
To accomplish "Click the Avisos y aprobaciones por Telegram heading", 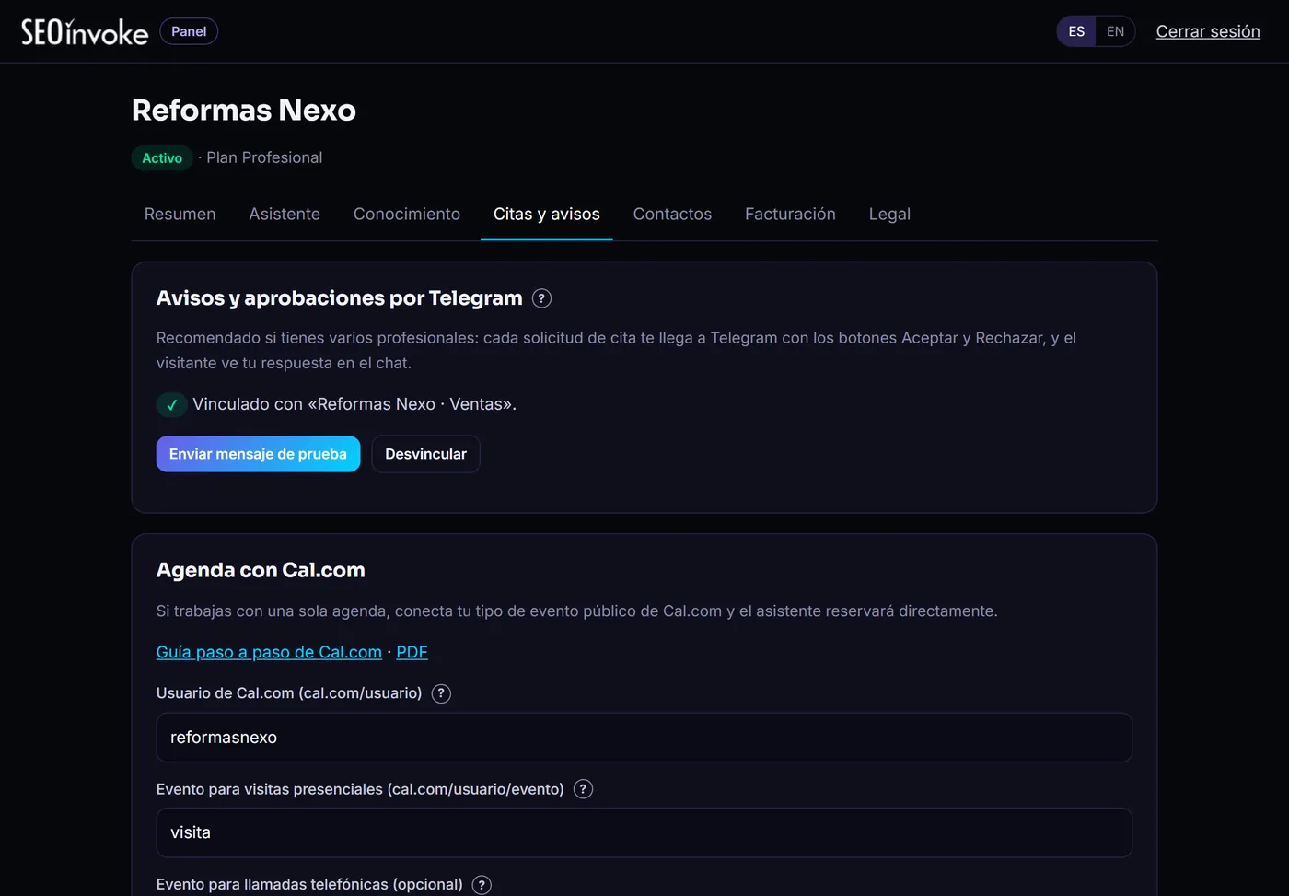I will click(340, 298).
